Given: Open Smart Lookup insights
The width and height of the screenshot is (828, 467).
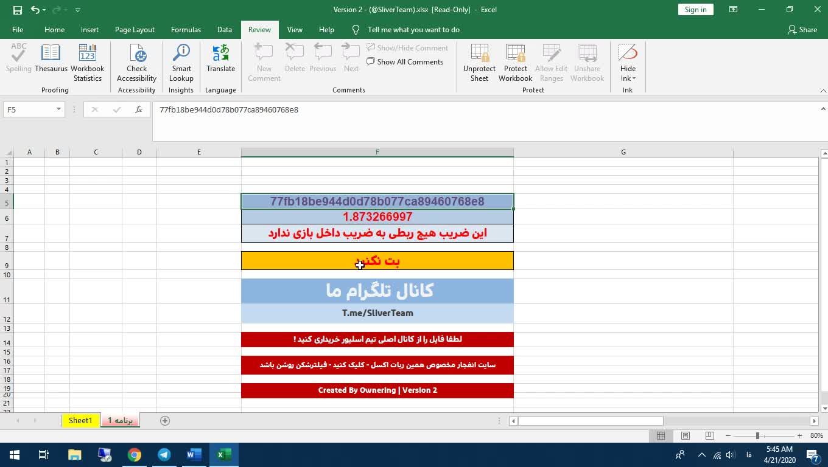Looking at the screenshot, I should tap(181, 62).
